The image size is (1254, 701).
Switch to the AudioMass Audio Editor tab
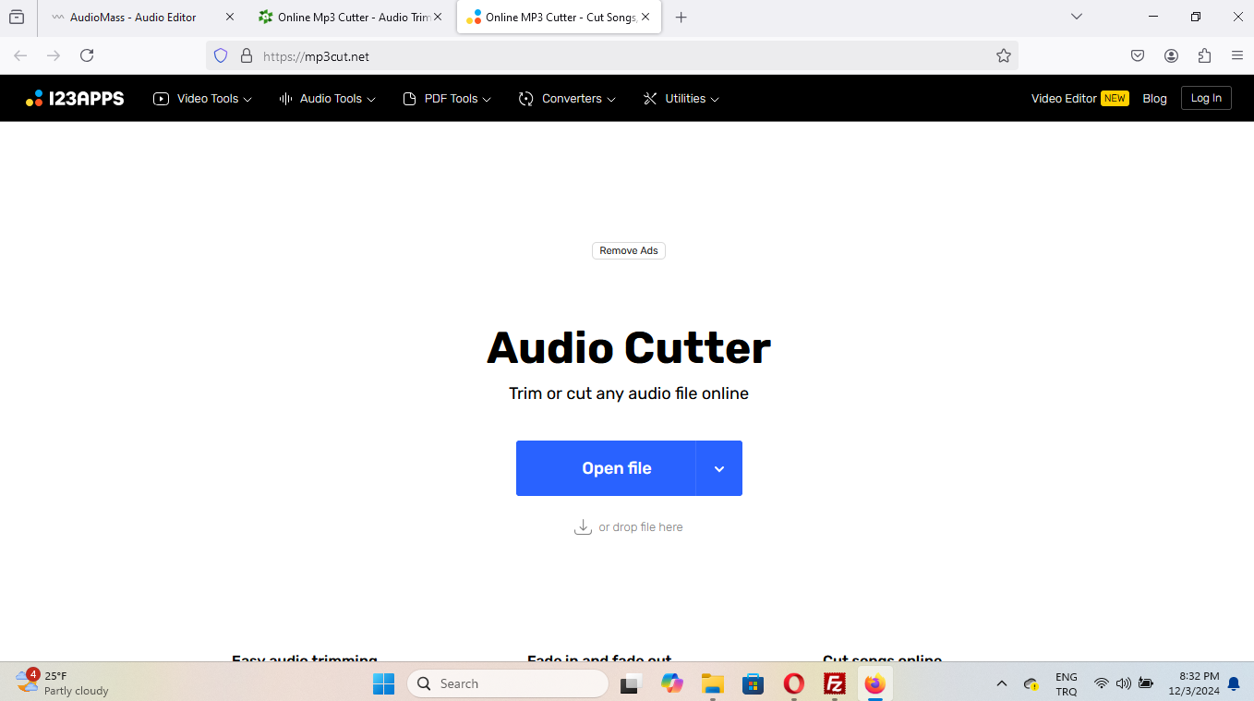click(133, 18)
